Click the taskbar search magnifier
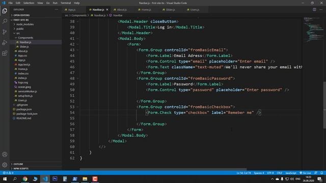 click(x=15, y=179)
